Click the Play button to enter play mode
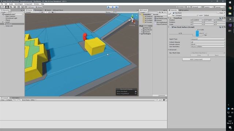 (x=109, y=7)
